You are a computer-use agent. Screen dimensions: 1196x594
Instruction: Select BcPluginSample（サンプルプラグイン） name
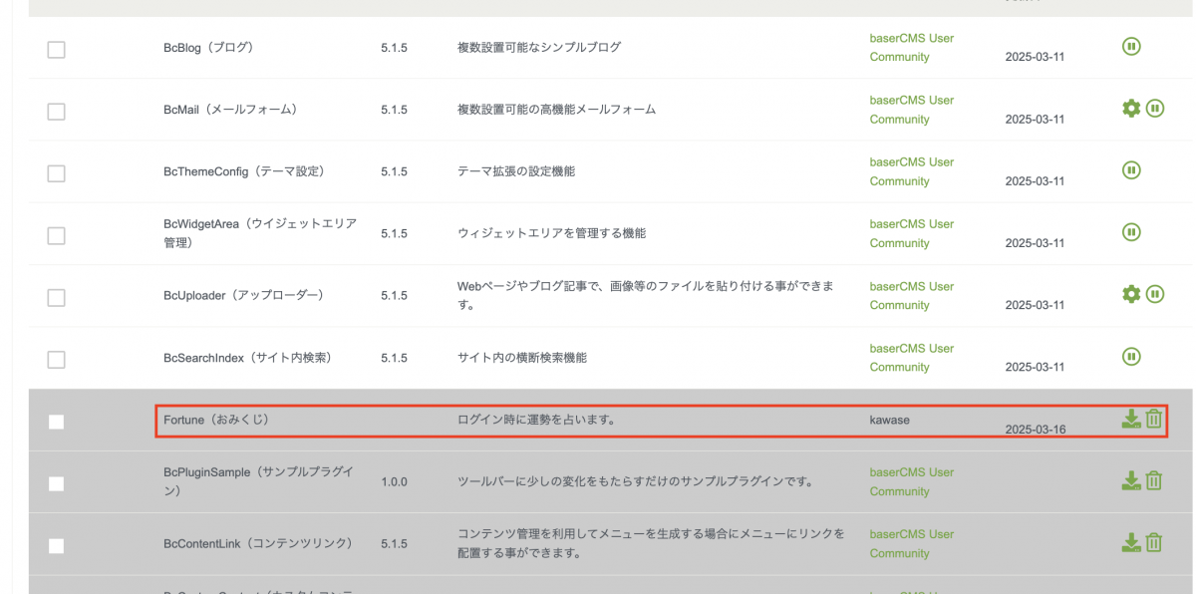click(x=260, y=481)
